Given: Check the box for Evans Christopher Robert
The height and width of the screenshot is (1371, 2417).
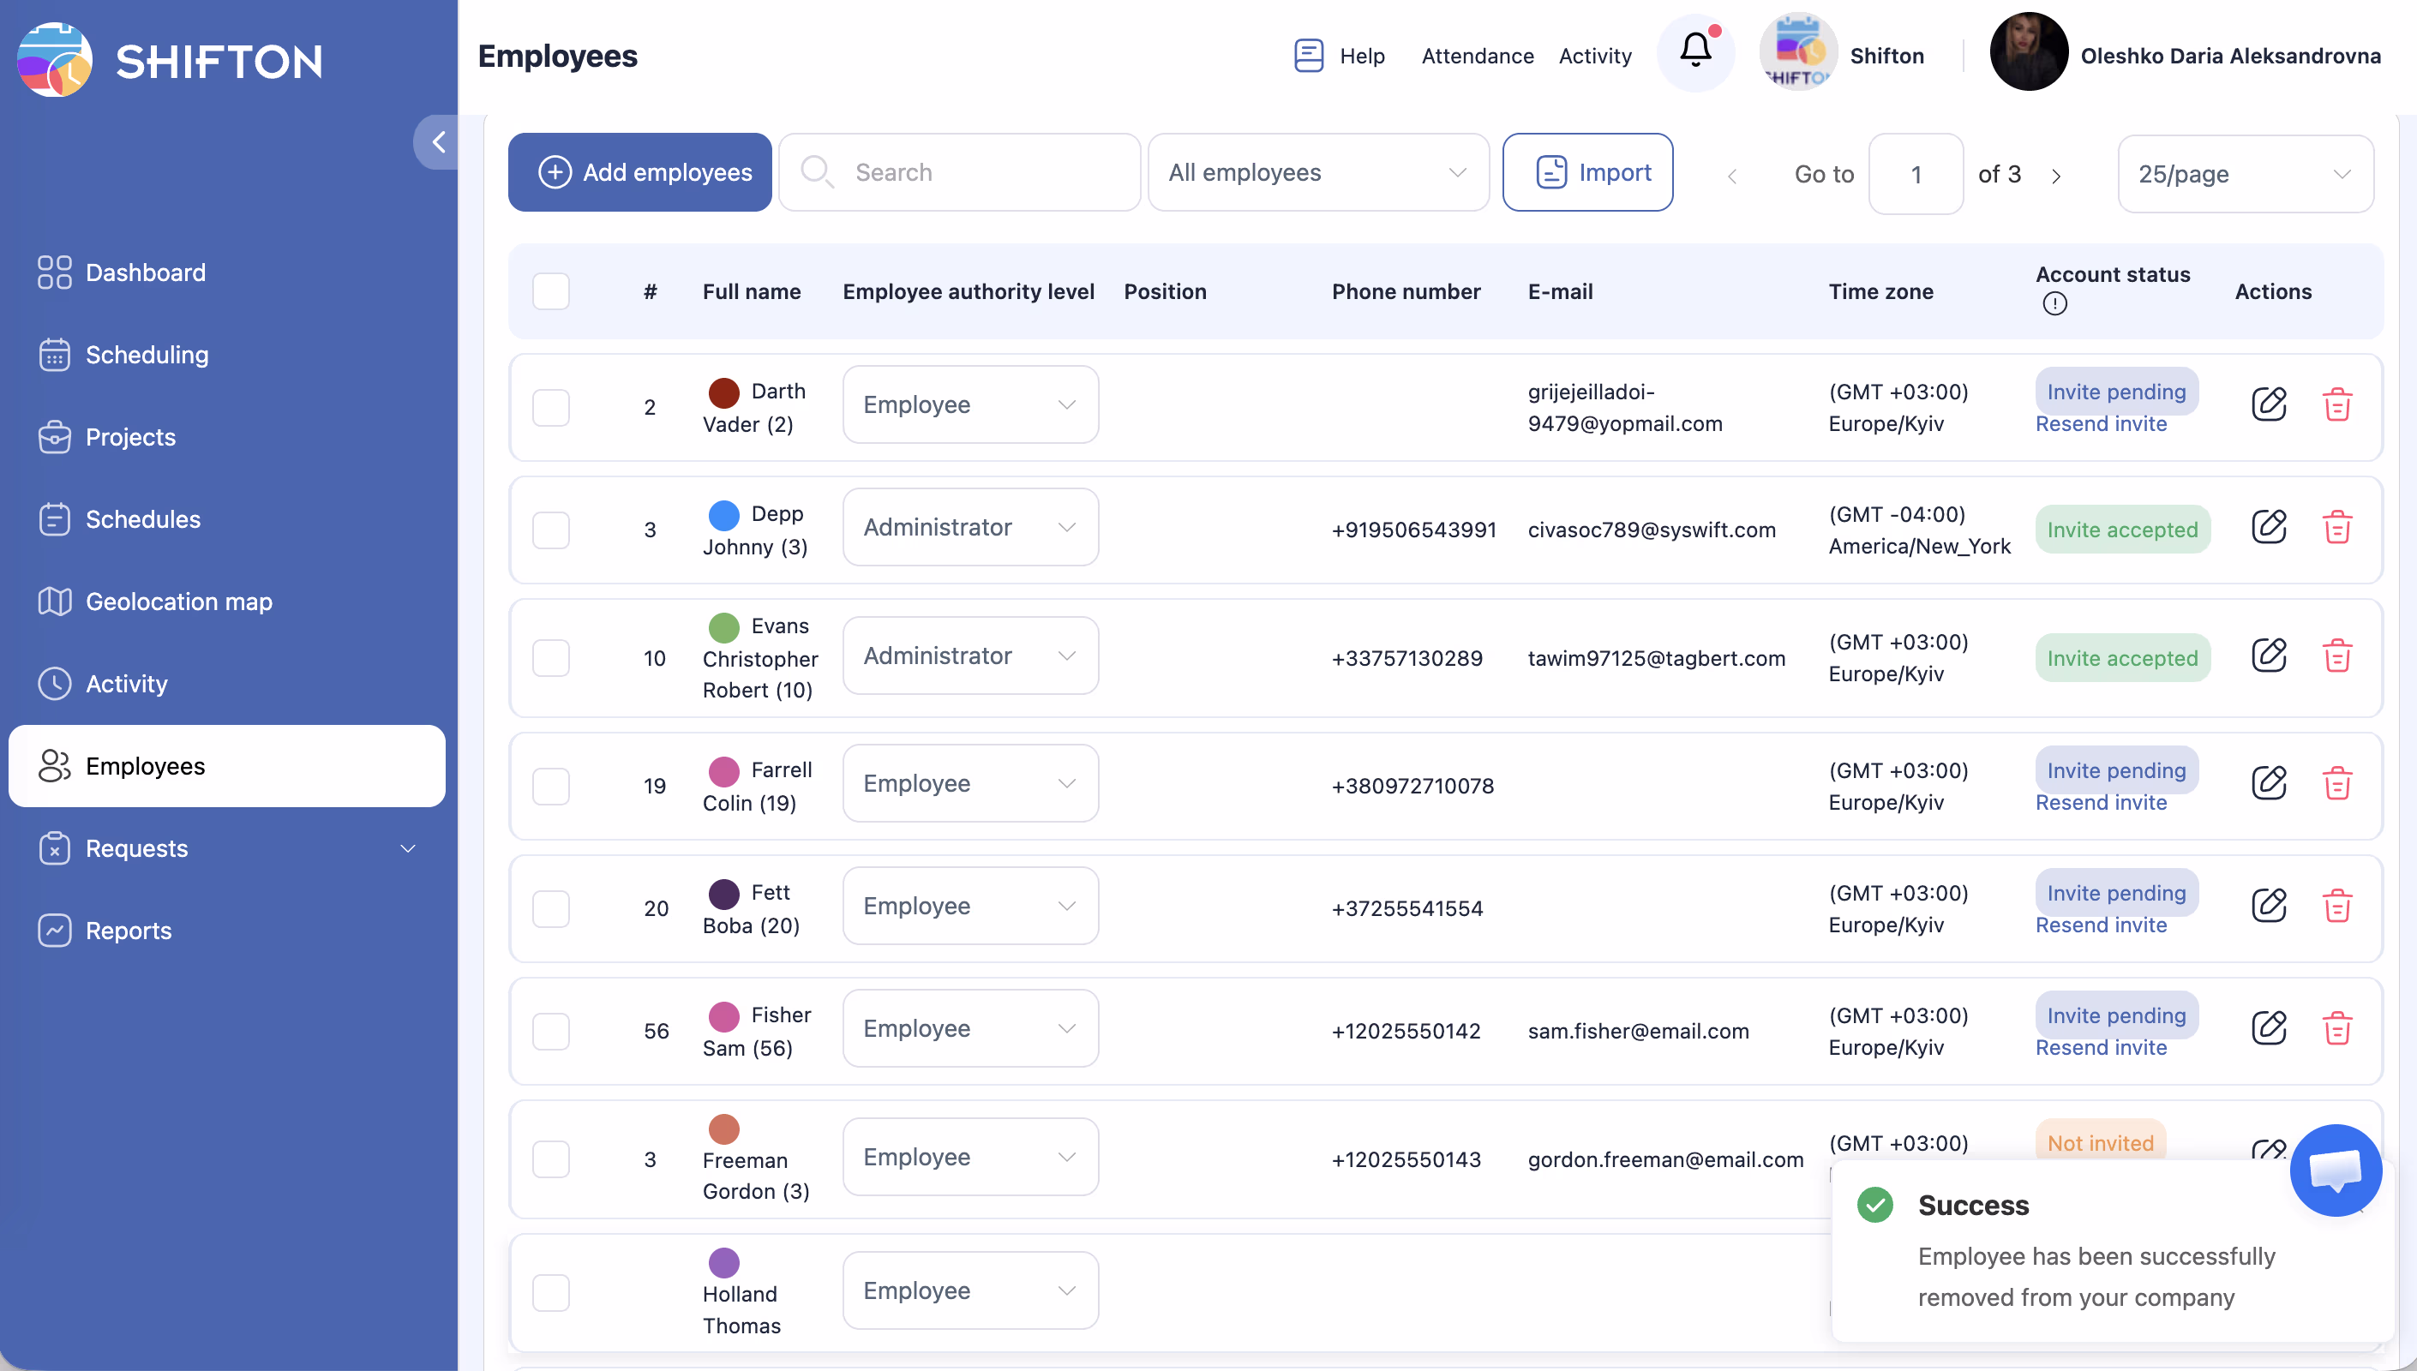Looking at the screenshot, I should [x=551, y=657].
